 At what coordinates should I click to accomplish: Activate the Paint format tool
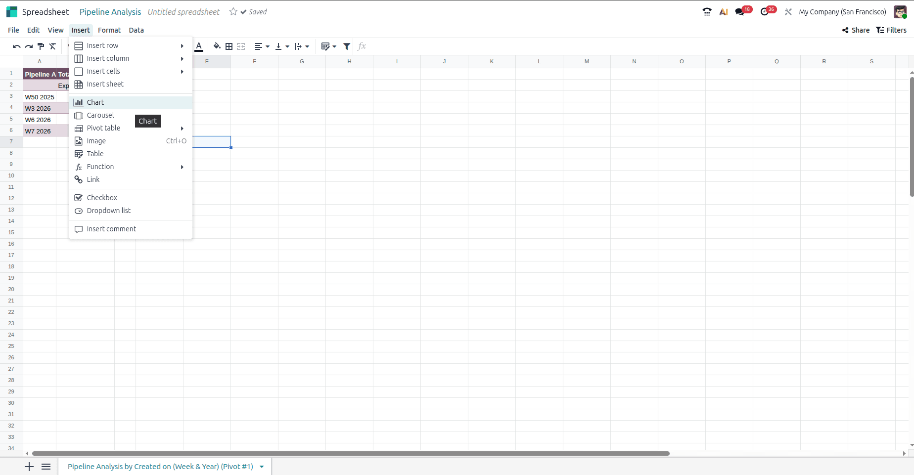pos(41,46)
